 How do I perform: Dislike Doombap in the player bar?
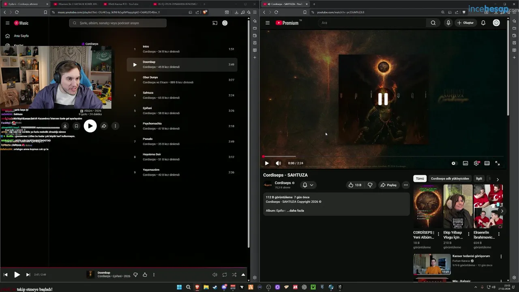click(136, 275)
